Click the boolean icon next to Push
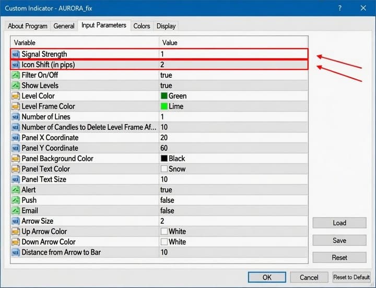The image size is (376, 288). [16, 200]
